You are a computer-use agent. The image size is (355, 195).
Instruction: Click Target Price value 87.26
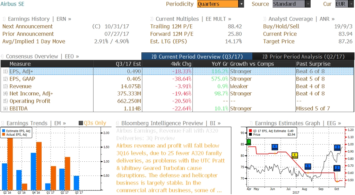pos(346,41)
